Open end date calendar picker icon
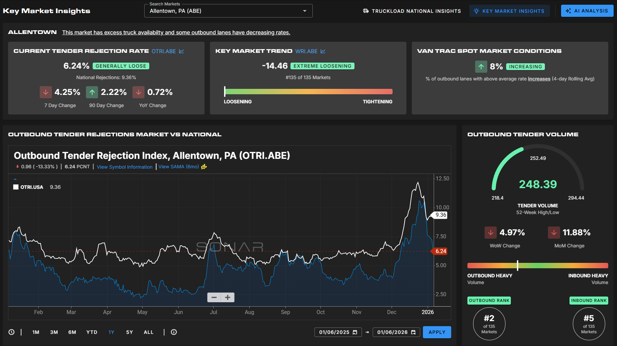The image size is (617, 346). (413, 332)
